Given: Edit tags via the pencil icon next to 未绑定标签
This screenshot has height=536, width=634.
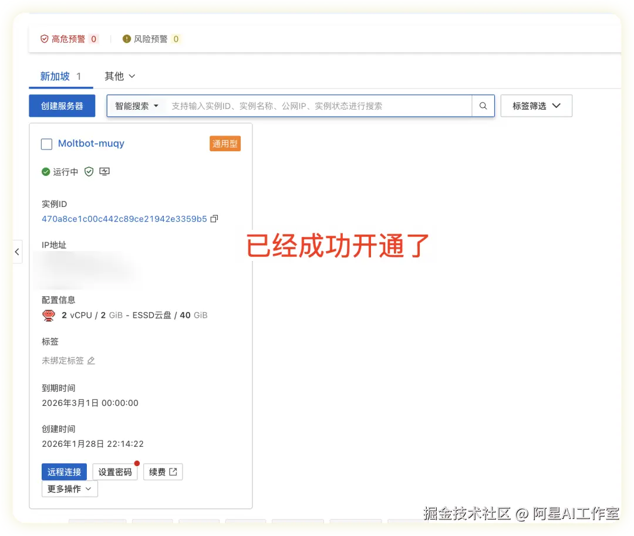Looking at the screenshot, I should point(90,361).
